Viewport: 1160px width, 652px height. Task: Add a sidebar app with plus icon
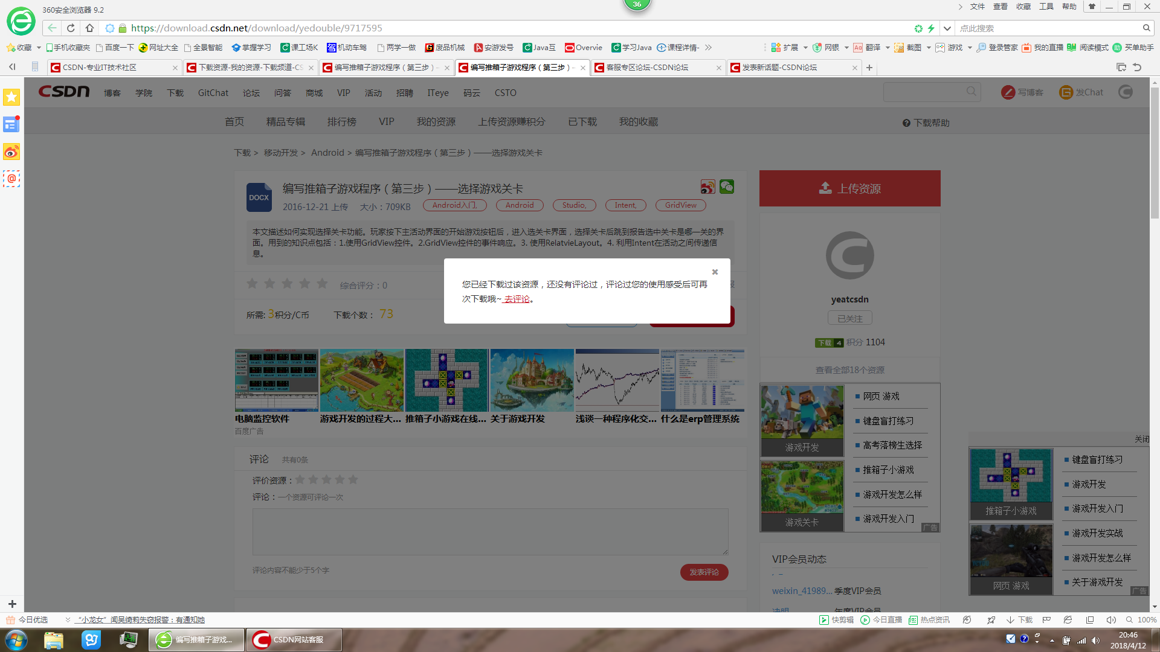(x=12, y=604)
